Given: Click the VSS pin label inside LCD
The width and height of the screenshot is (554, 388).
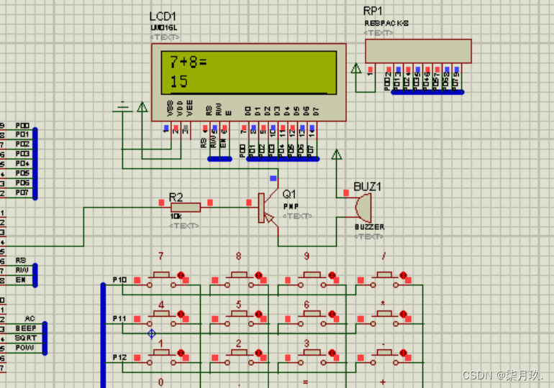Looking at the screenshot, I should click(170, 108).
